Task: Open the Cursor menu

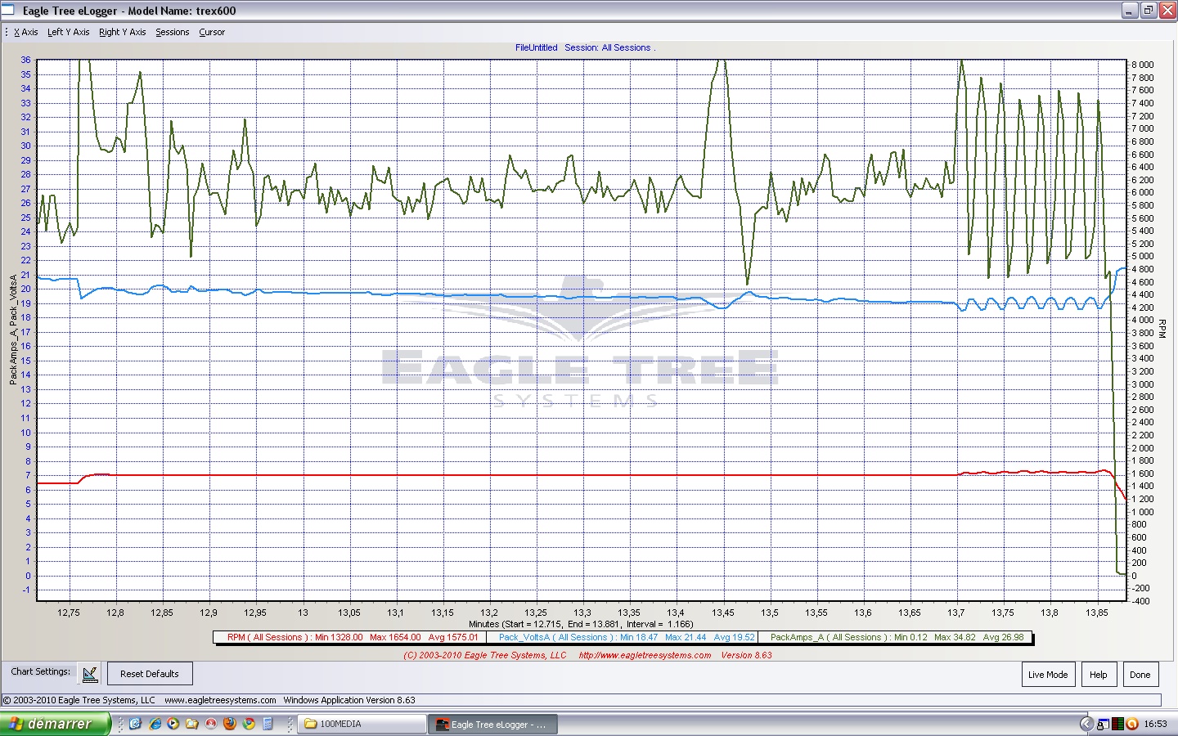Action: 212,32
